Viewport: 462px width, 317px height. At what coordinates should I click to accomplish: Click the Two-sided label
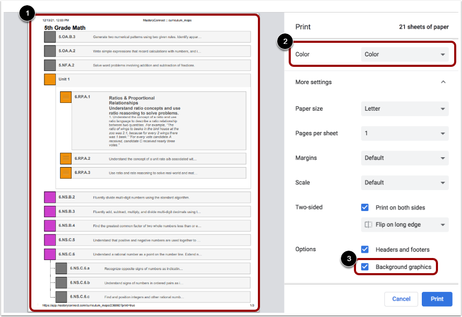[x=309, y=207]
